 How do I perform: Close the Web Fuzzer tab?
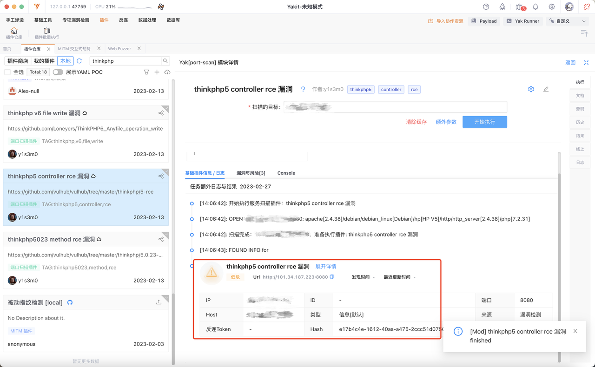point(139,49)
